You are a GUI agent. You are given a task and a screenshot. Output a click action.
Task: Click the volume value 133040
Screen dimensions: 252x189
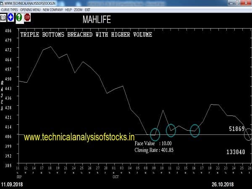[x=236, y=152]
